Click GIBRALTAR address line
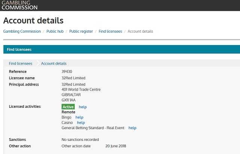Screen dimensions: 240x154 (71, 95)
